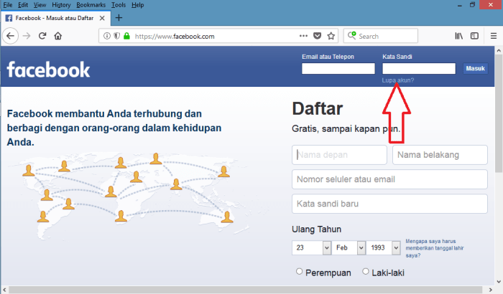Open the Library bookshelf icon
This screenshot has width=503, height=294.
tap(458, 36)
